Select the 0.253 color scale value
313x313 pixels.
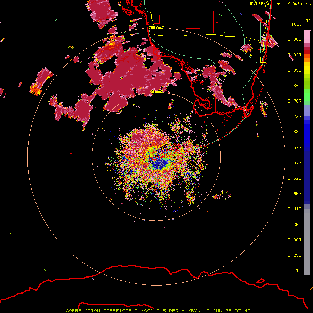pos(295,255)
